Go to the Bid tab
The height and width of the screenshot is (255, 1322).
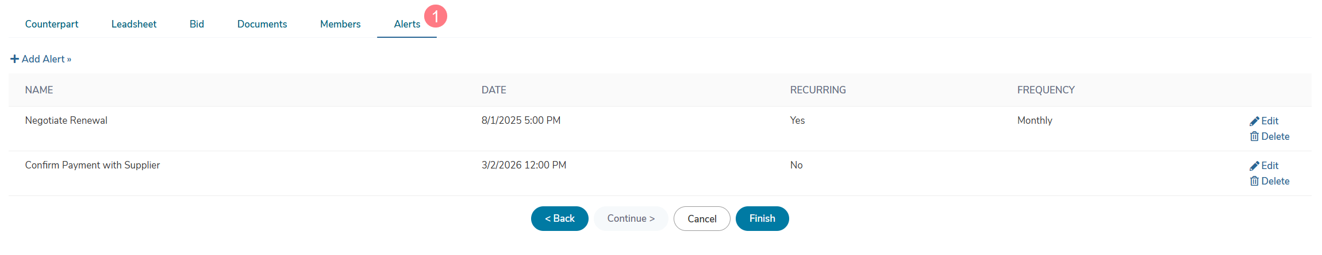(197, 24)
